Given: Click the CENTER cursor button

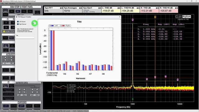Looking at the screenshot, I should (14, 106).
